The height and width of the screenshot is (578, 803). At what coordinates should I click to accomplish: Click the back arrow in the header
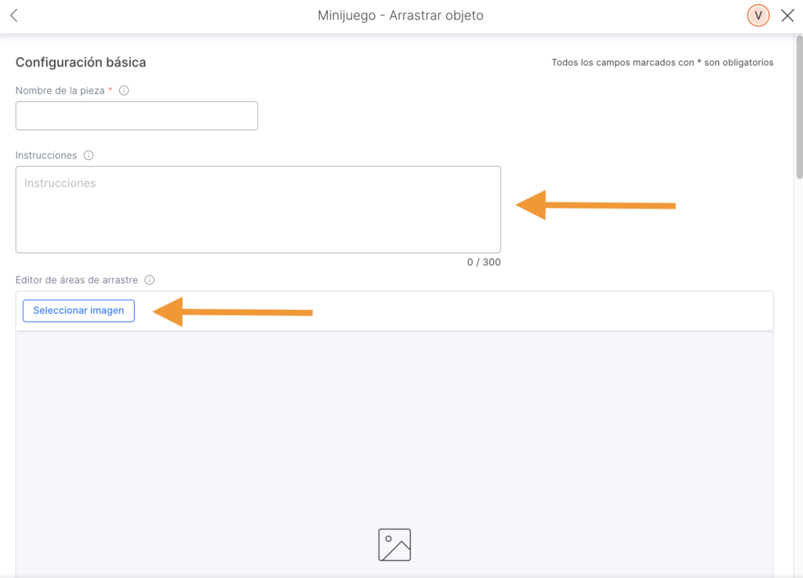pos(14,16)
